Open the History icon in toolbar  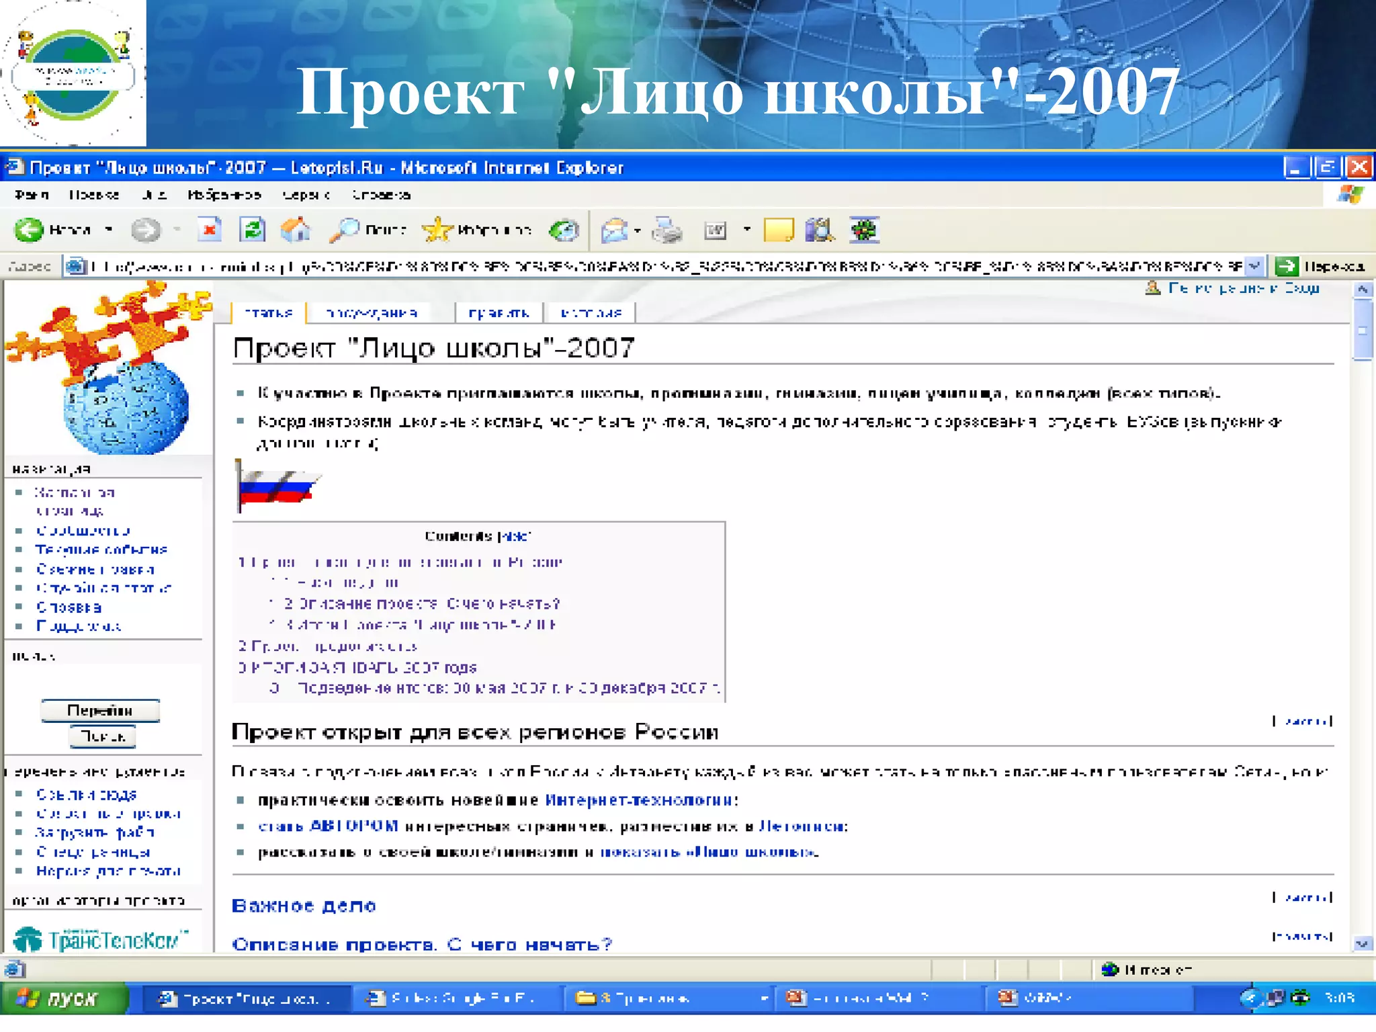[564, 230]
